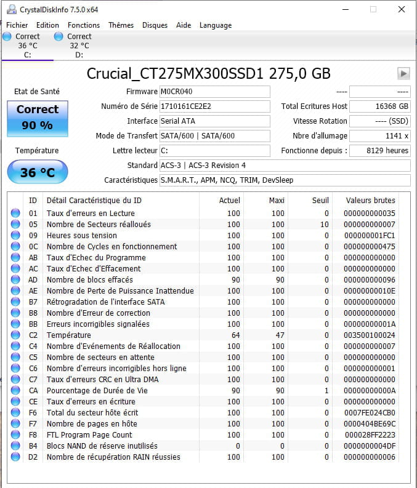
Task: Click status orb for Nombre de secteurs en attente
Action: 15,357
